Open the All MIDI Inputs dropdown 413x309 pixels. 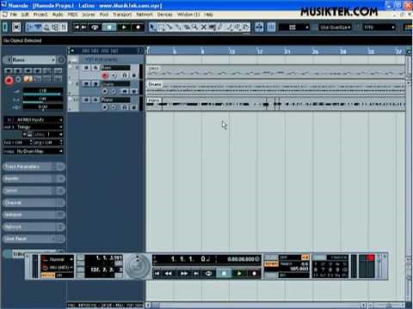(x=34, y=119)
